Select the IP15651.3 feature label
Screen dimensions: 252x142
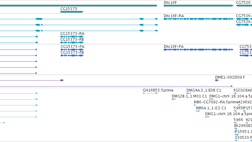pyautogui.click(x=243, y=132)
